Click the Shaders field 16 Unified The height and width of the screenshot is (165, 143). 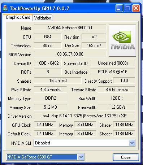(58, 81)
